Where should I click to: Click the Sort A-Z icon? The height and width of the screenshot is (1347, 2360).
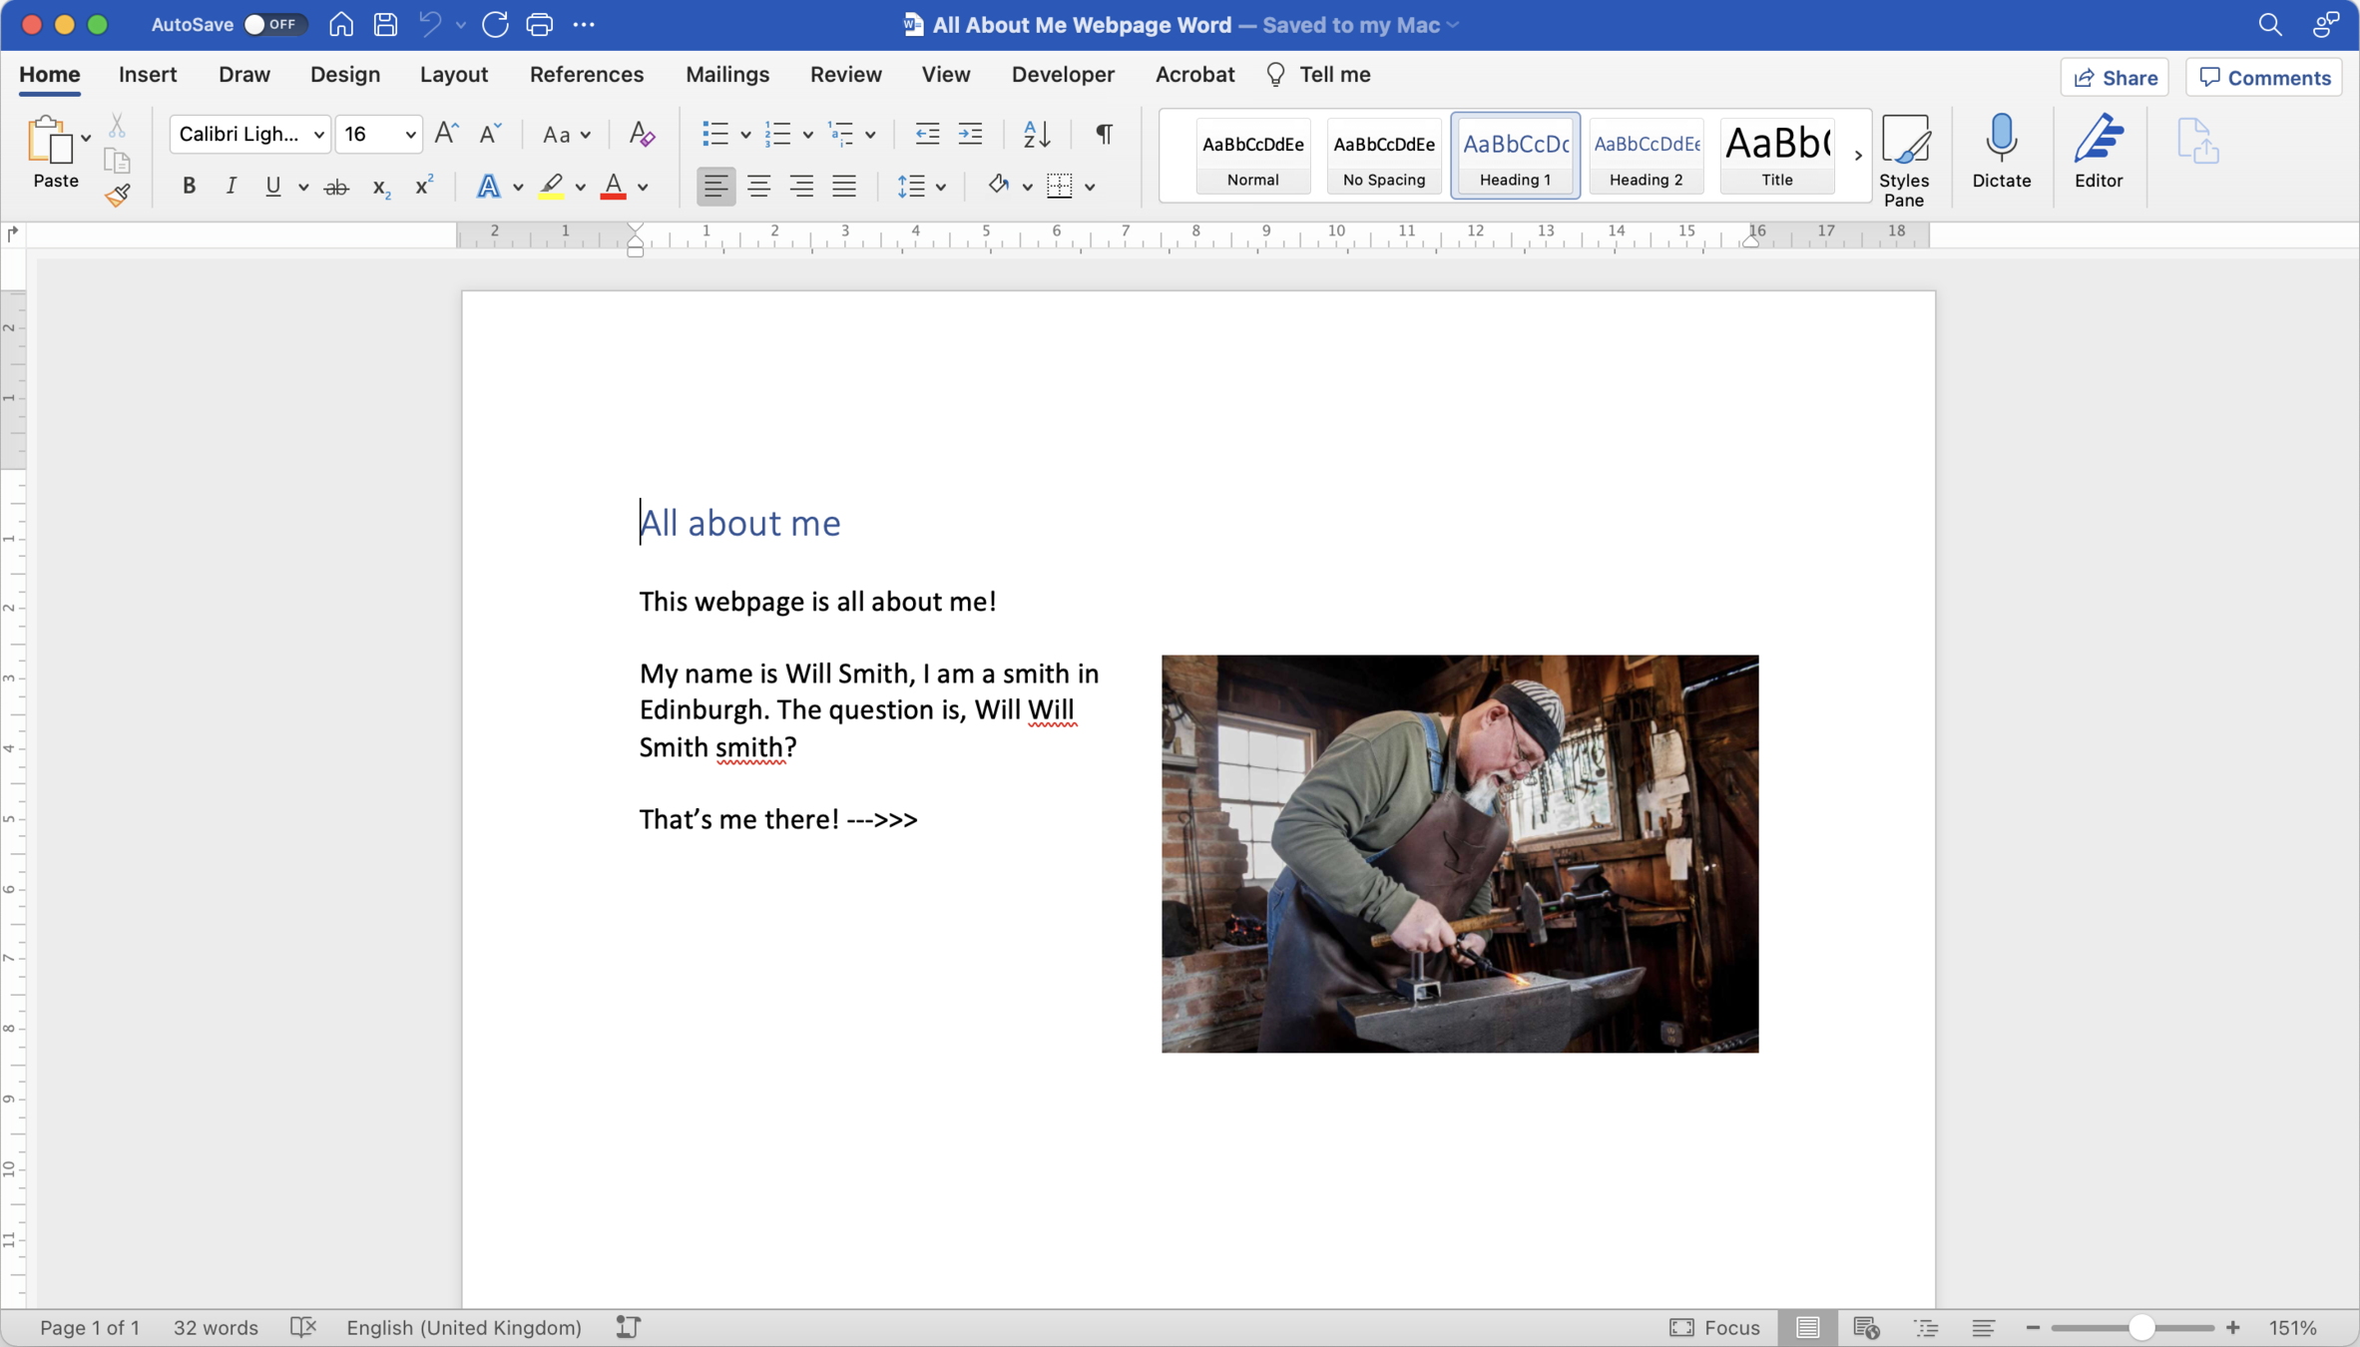pos(1037,134)
